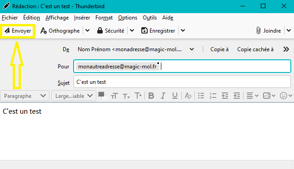Screen dimensions: 294x169
Task: Send the message with Envoyer button
Action: coord(18,31)
